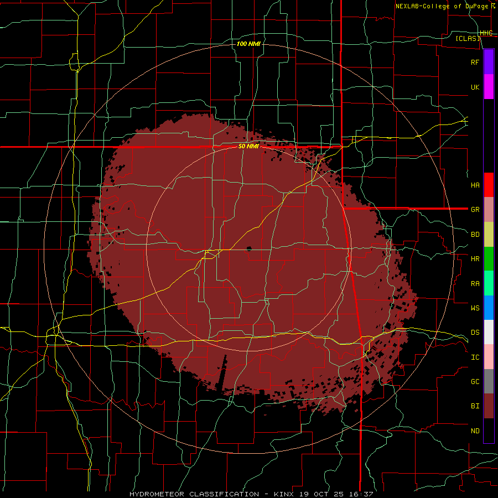Viewport: 498px width, 498px height.
Task: Click the [CLAS] units label
Action: pyautogui.click(x=468, y=38)
